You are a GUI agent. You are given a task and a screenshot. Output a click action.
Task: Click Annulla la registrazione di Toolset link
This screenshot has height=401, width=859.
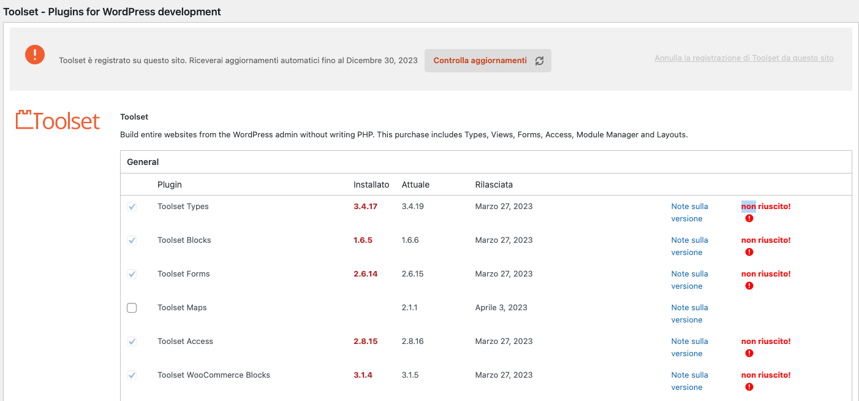click(x=744, y=58)
